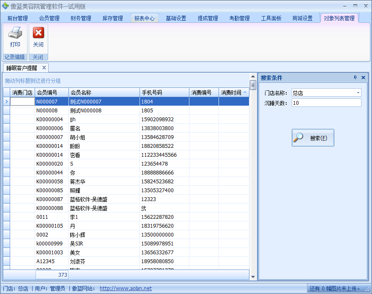Close the 睡眠客户提醒 document tab
The height and width of the screenshot is (294, 372).
(x=44, y=68)
